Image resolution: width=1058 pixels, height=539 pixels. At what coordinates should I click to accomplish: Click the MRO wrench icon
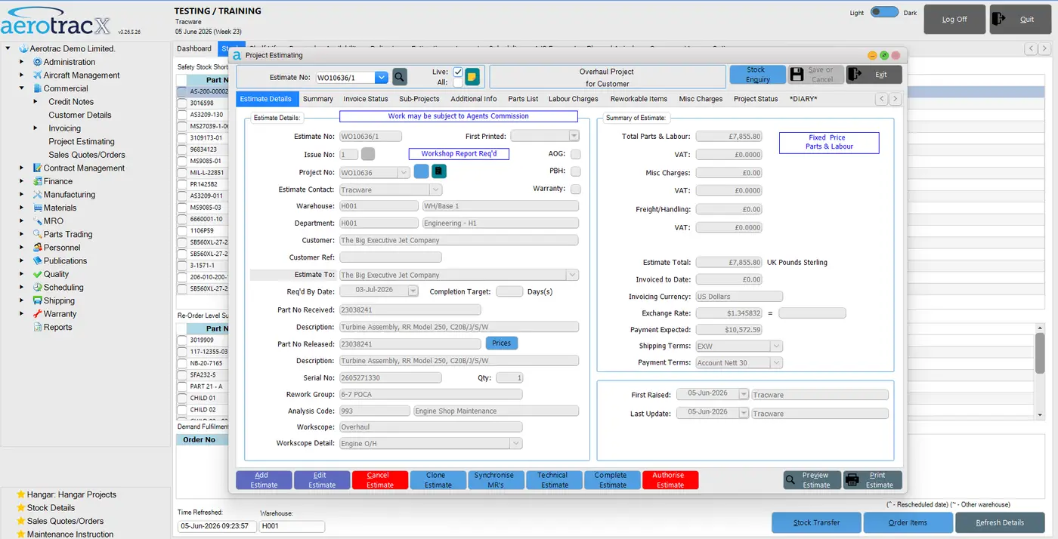(x=37, y=221)
